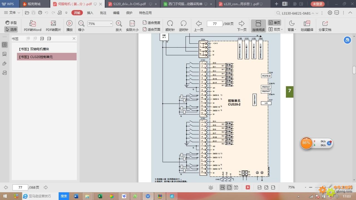Image resolution: width=356 pixels, height=200 pixels.
Task: Open the thumbnail panel in left sidebar
Action: (4, 54)
